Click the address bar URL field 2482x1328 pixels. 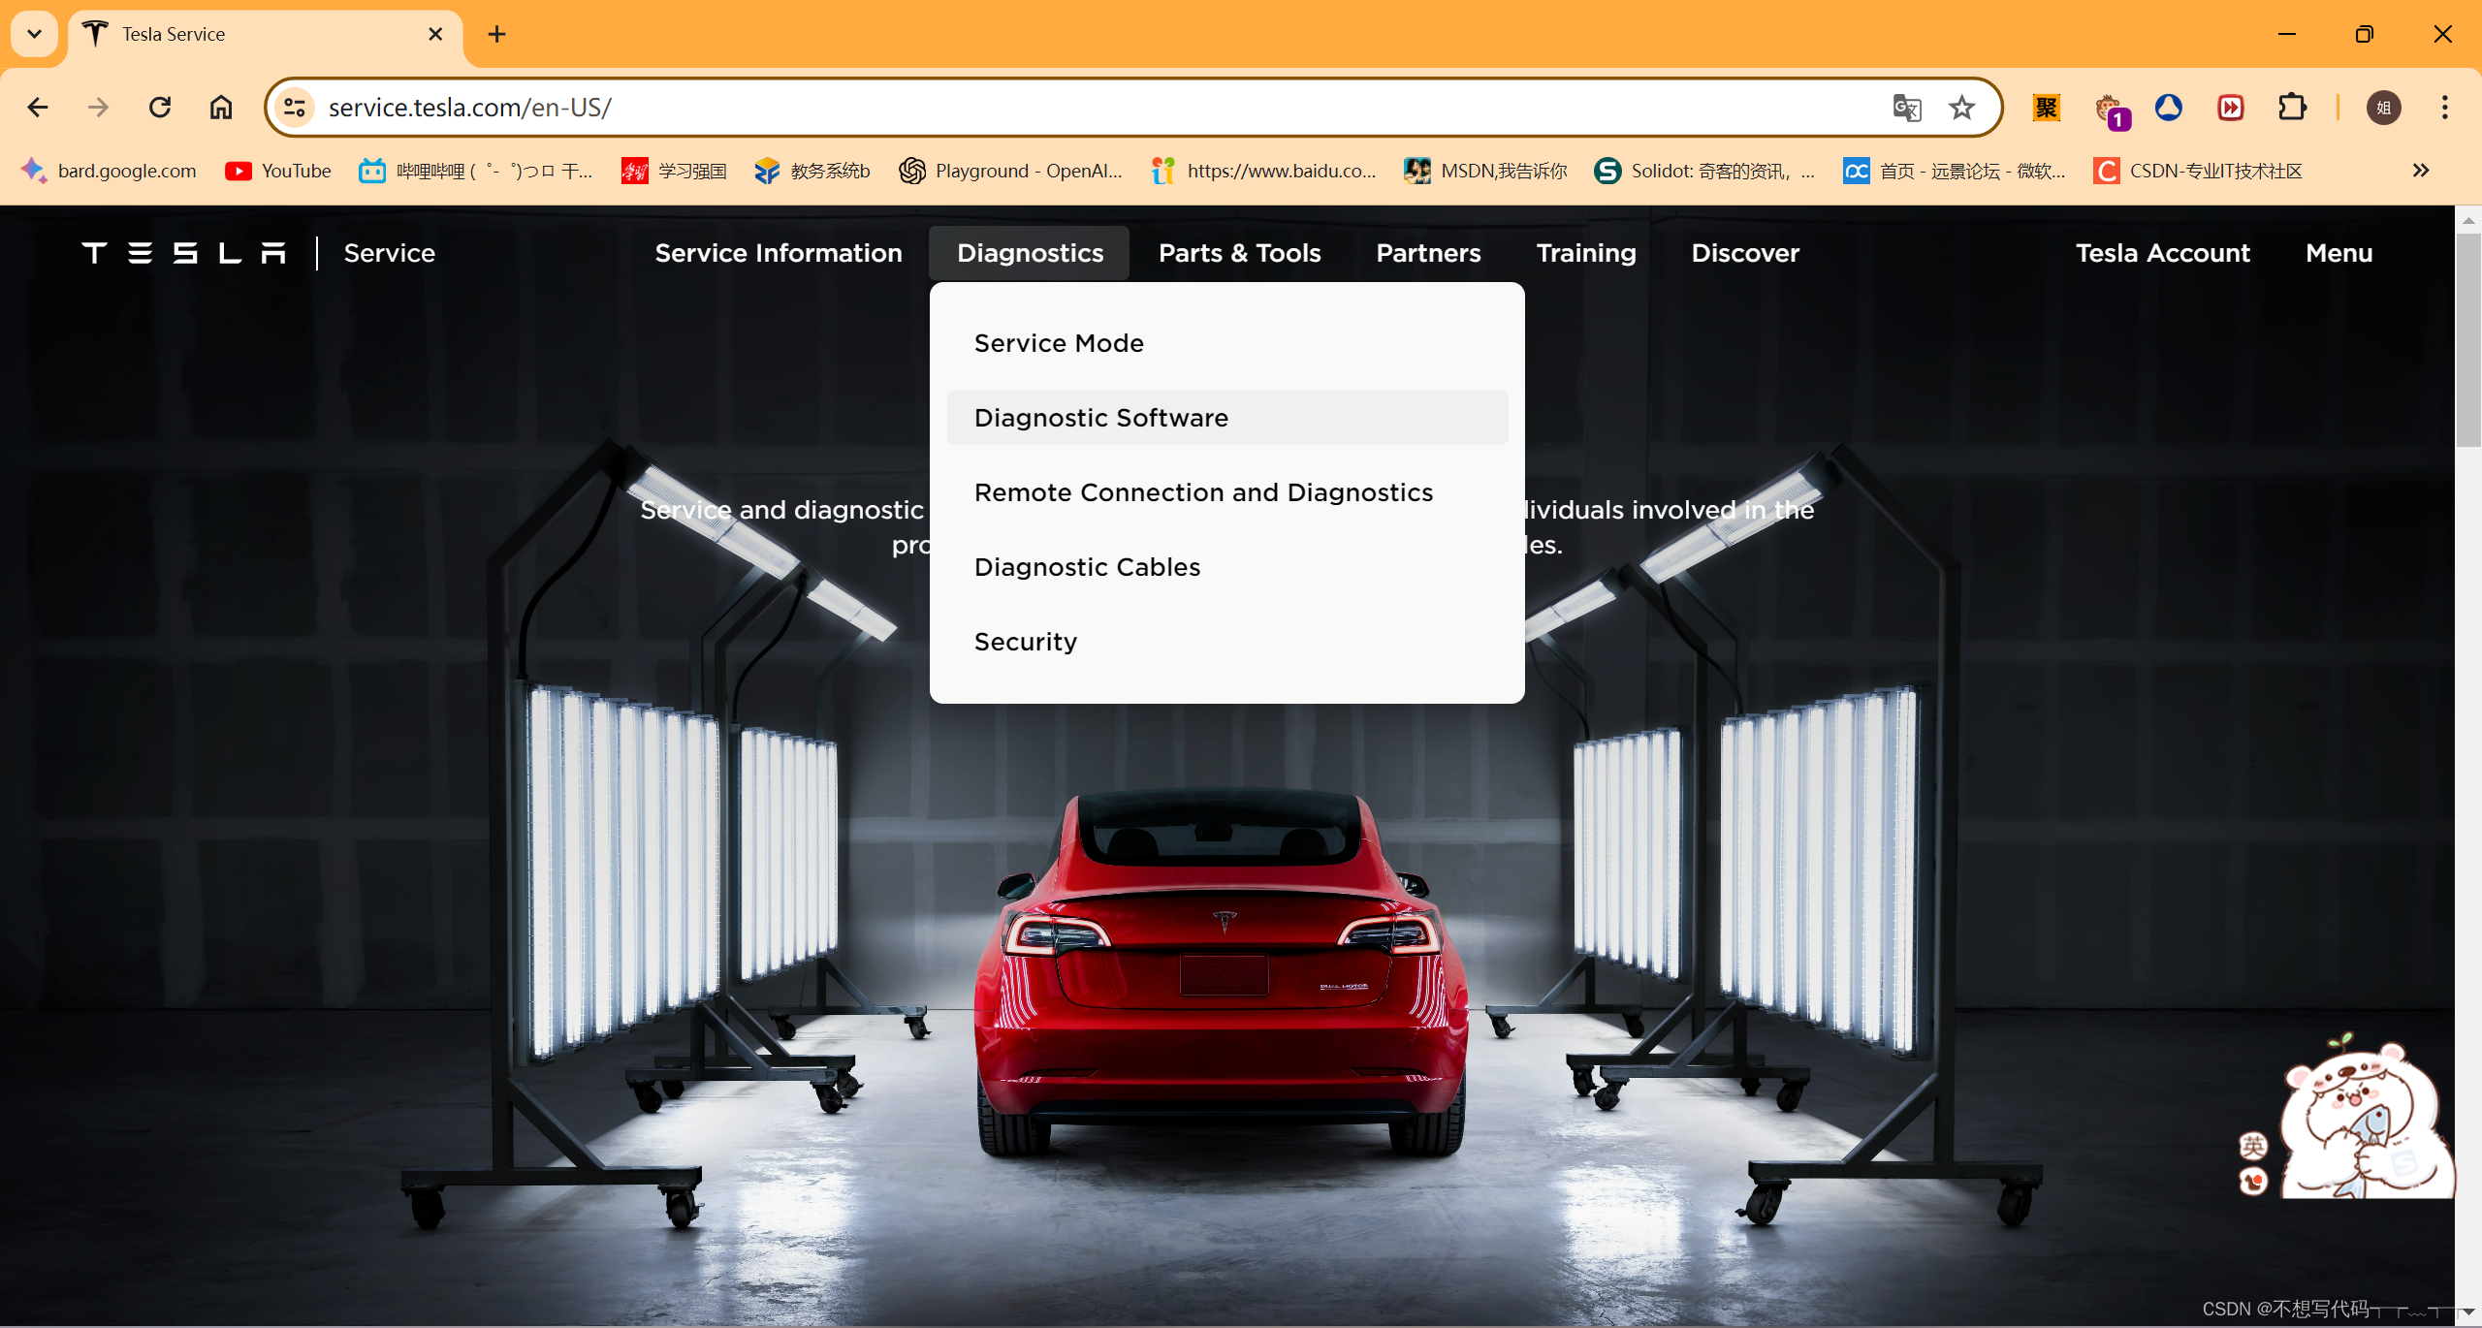(x=1066, y=108)
